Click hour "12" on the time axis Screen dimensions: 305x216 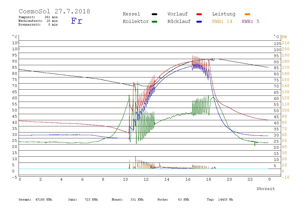coord(146,179)
